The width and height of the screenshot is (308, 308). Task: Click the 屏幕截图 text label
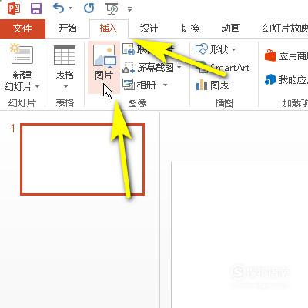click(x=156, y=68)
